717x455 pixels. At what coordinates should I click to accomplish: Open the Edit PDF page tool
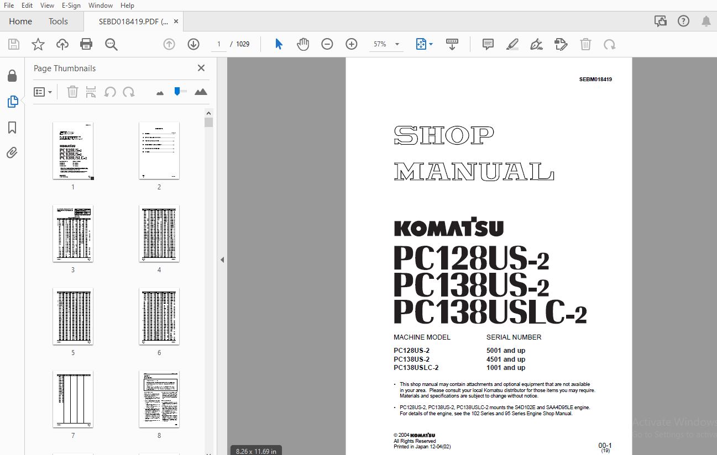tap(561, 44)
